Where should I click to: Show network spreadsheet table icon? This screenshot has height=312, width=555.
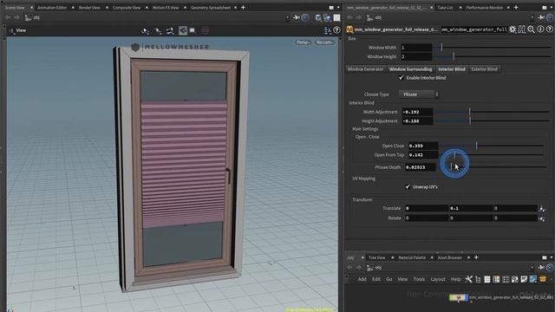click(x=496, y=279)
